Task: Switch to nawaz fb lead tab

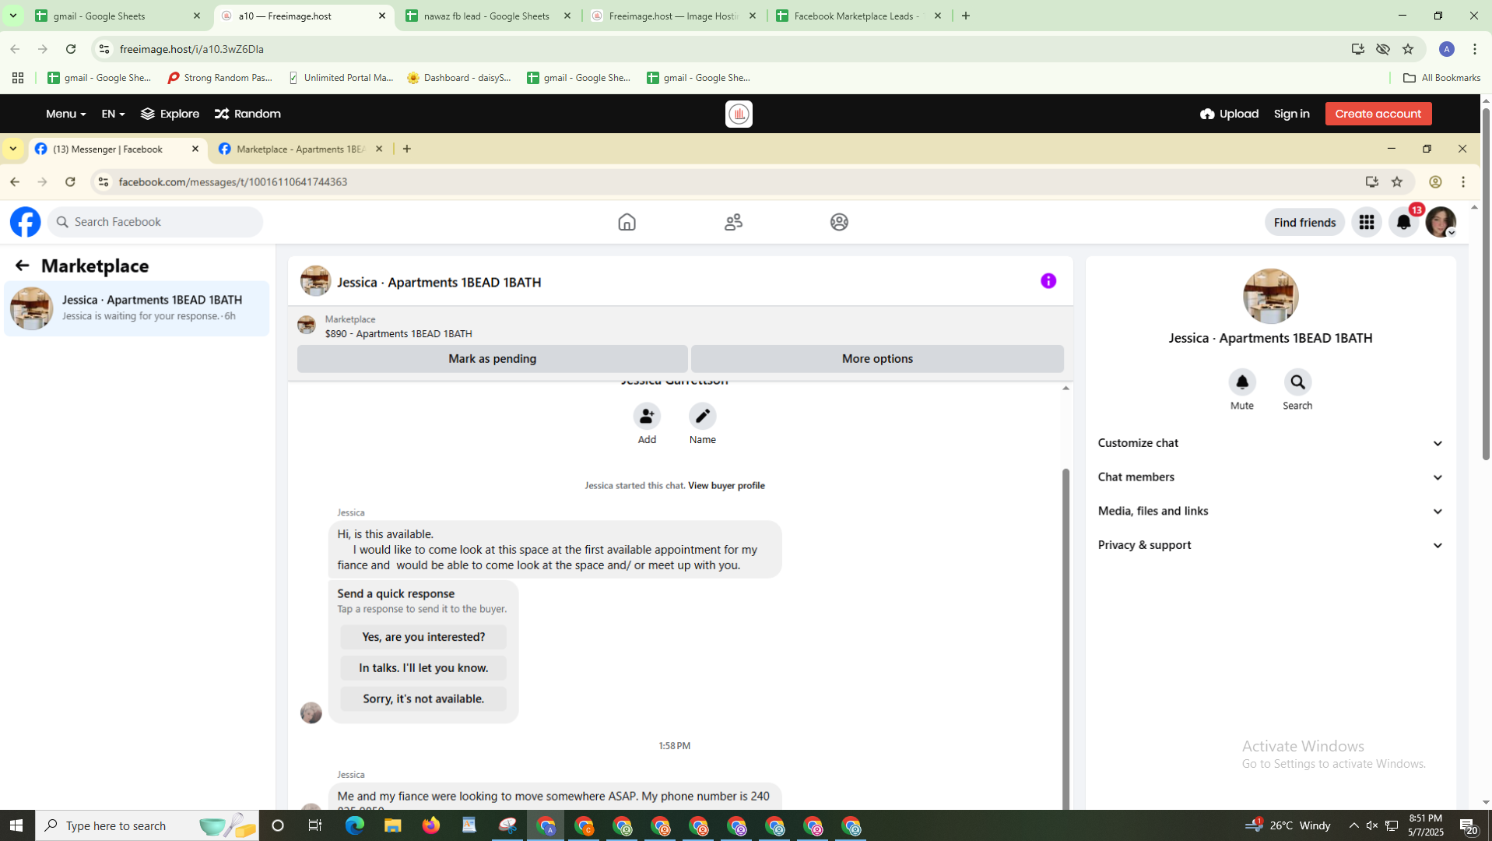Action: (x=489, y=16)
